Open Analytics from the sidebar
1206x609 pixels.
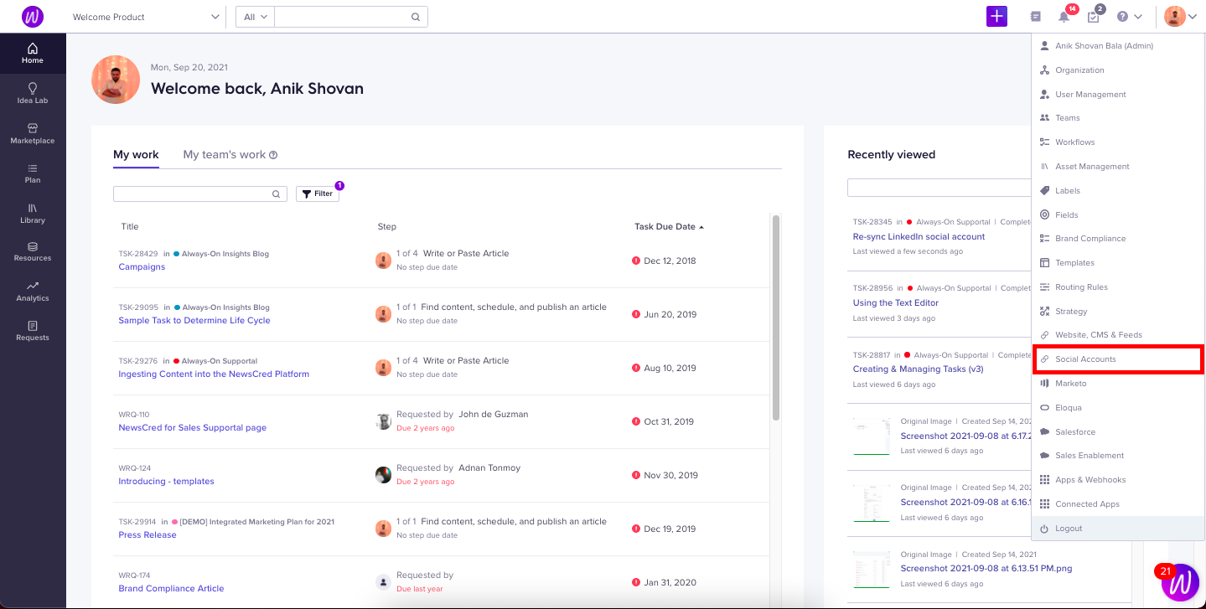pyautogui.click(x=33, y=292)
